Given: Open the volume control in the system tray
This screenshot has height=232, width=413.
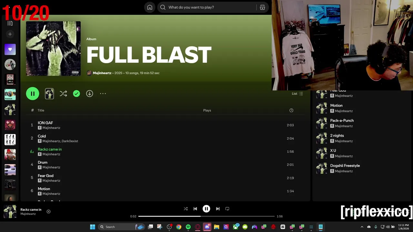Looking at the screenshot, I should [x=388, y=227].
